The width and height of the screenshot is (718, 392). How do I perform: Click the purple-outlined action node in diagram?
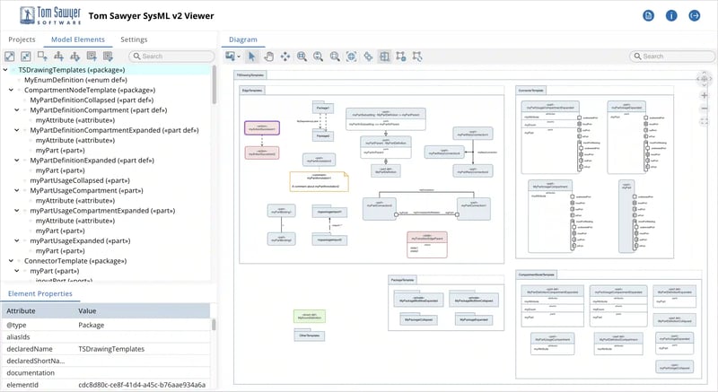point(262,127)
